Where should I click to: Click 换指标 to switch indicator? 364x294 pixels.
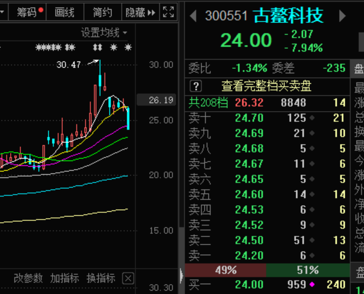[x=101, y=278]
